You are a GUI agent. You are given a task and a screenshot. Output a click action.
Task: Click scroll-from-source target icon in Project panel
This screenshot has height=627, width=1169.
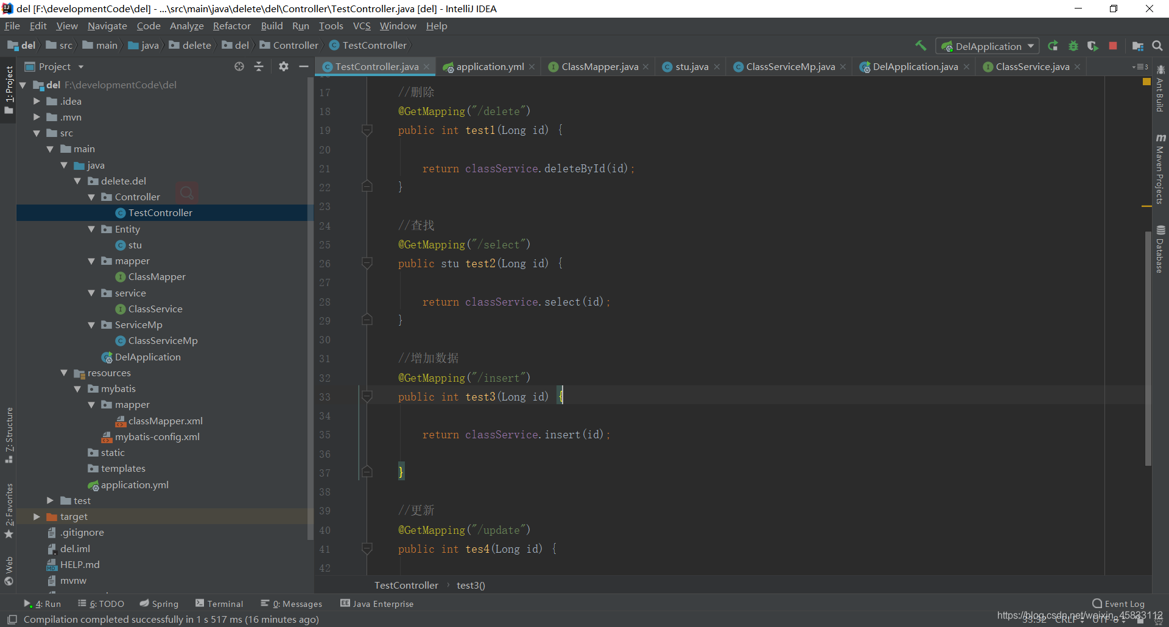[239, 66]
